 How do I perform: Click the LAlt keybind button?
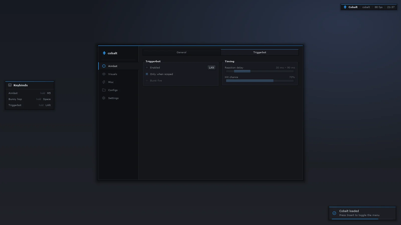coord(212,67)
